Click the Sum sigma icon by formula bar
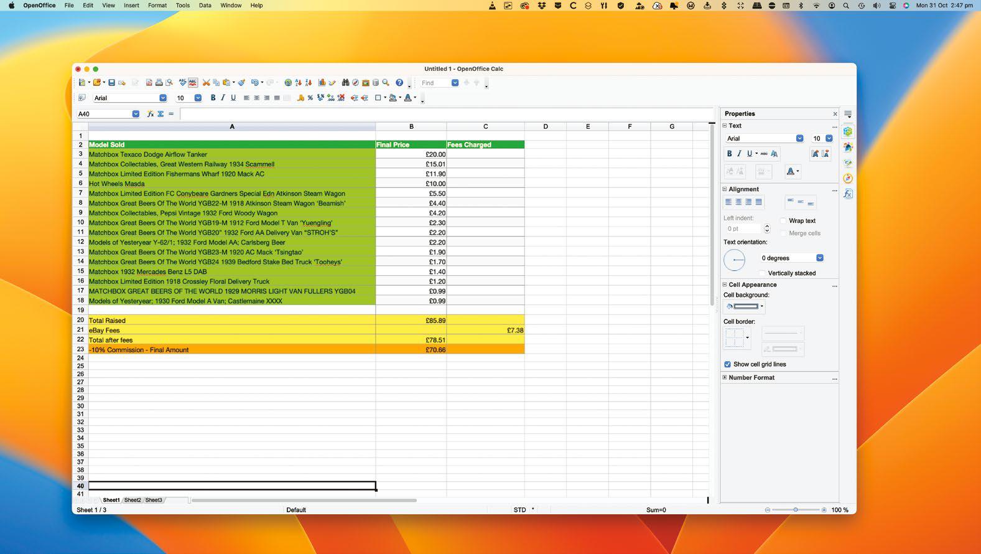The image size is (981, 554). (160, 114)
